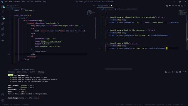Open the Help menu
Viewport: 188px width, 106px height.
point(44,2)
